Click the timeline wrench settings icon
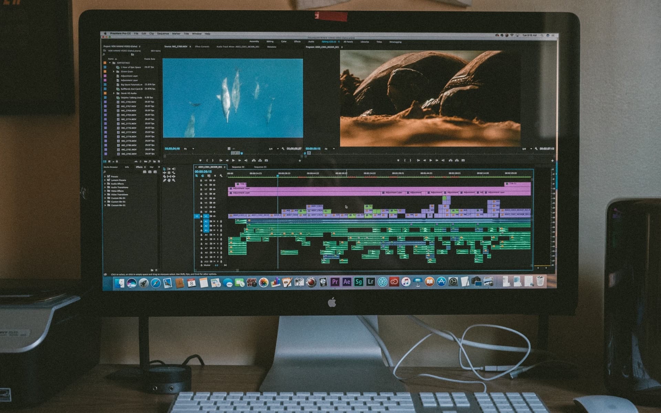Viewport: 661px width, 413px height. 222,176
